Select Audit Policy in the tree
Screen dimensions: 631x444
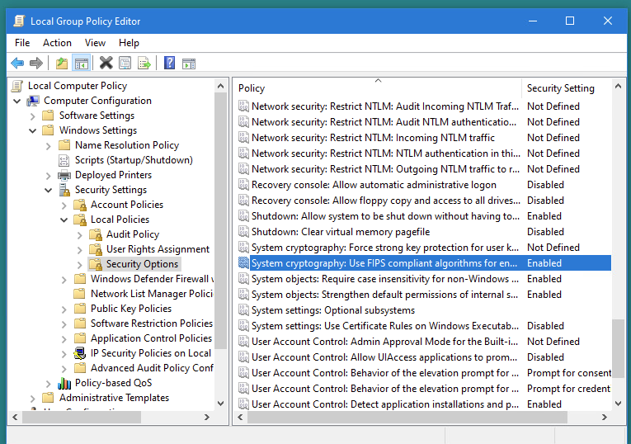click(x=132, y=234)
